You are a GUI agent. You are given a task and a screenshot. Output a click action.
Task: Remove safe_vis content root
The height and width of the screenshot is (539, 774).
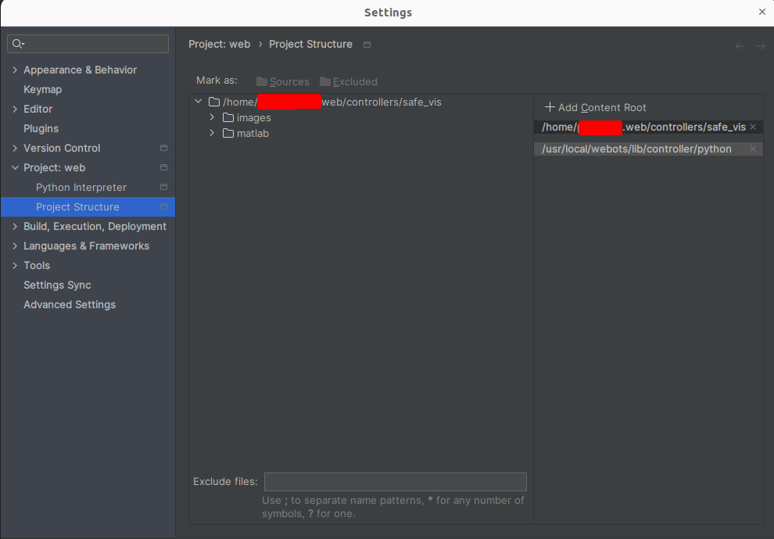click(753, 127)
